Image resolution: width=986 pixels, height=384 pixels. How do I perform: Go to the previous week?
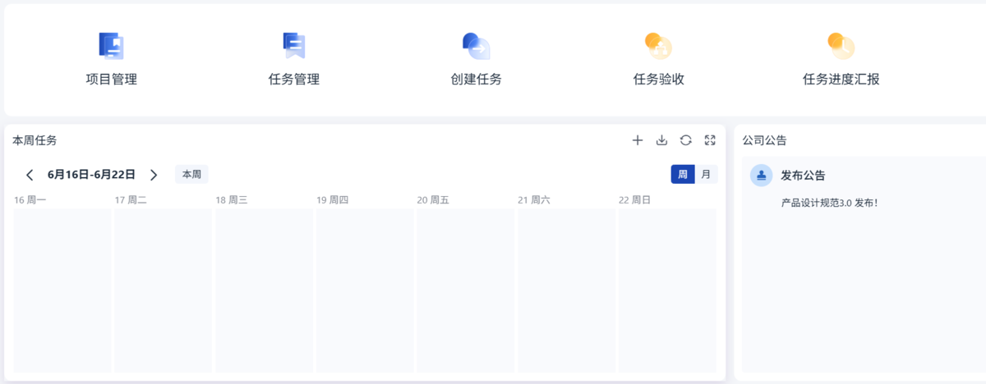(30, 175)
